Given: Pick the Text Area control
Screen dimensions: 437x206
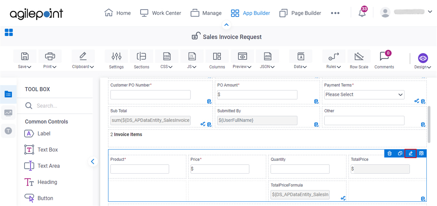Looking at the screenshot, I should (x=42, y=166).
